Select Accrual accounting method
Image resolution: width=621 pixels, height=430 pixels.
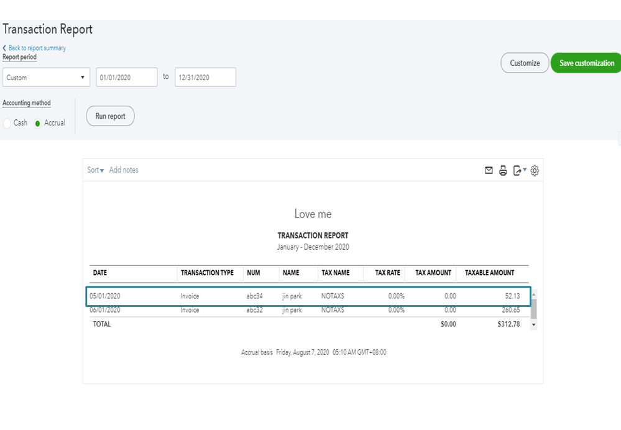(38, 123)
